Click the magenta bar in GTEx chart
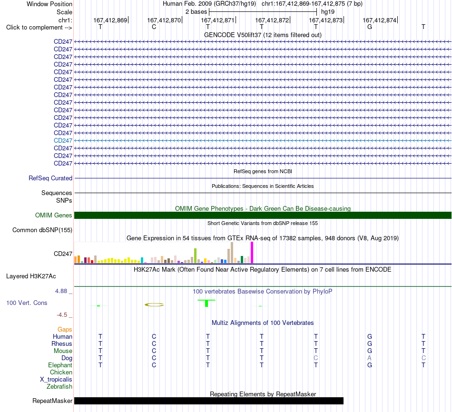This screenshot has height=412, width=452. click(x=252, y=253)
